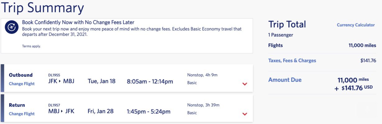View the Terms apply details

tap(31, 46)
